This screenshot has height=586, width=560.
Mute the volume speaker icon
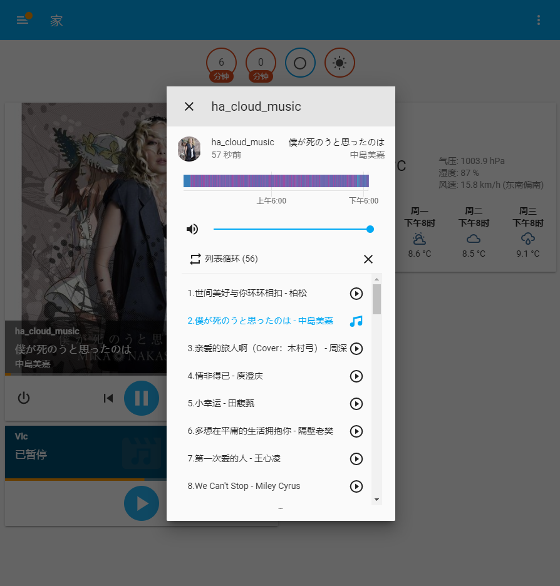(192, 229)
